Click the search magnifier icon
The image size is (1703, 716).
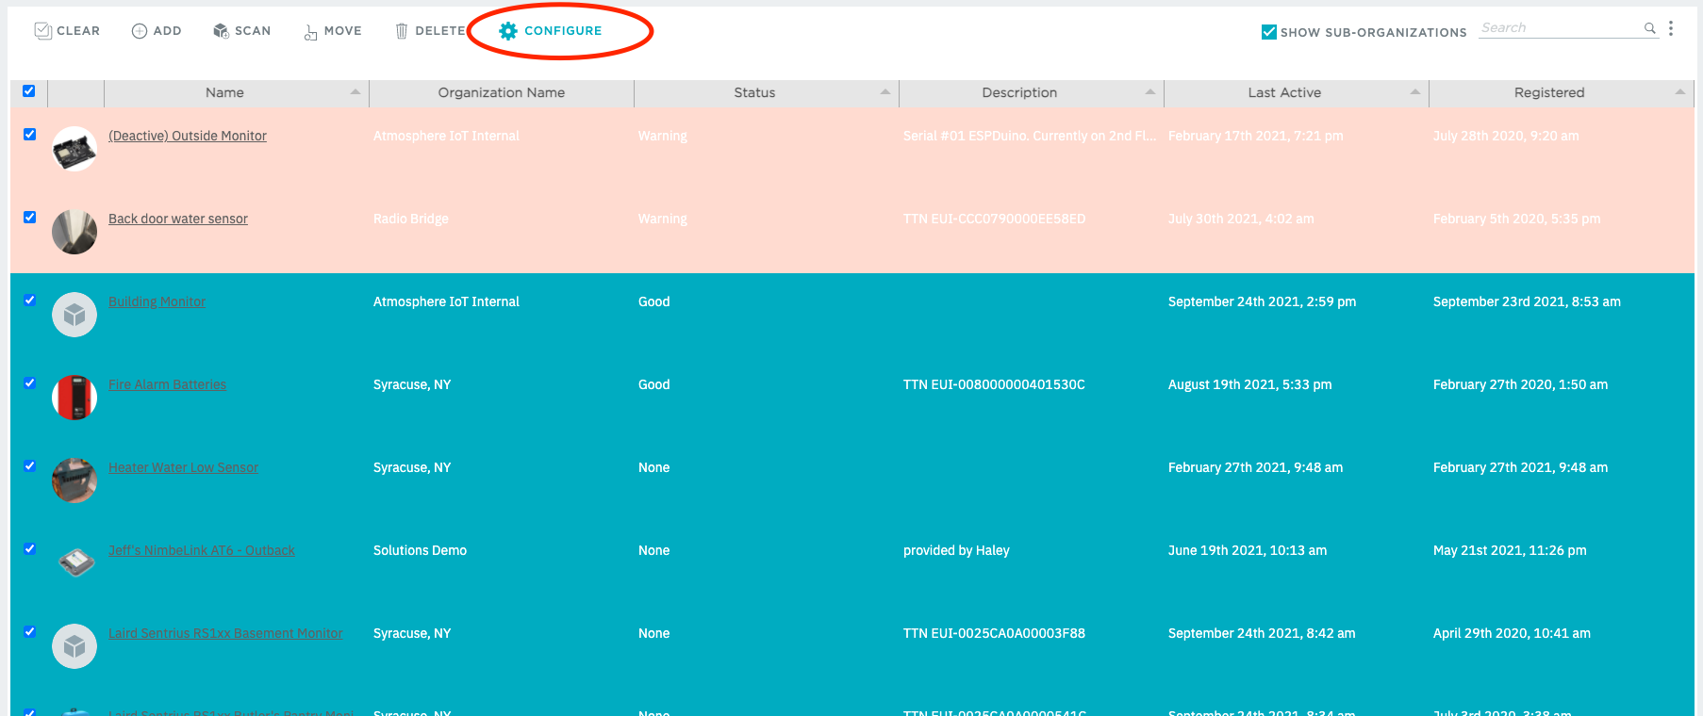pos(1650,28)
